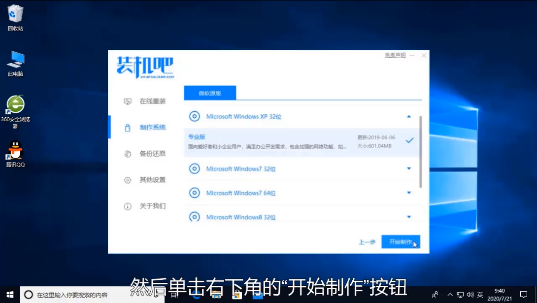
Task: Choose the Windows7 32位 radio option
Action: [x=195, y=169]
